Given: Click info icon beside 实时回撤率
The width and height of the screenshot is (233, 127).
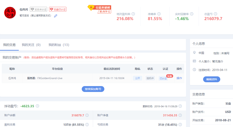Looking at the screenshot, I should click(x=192, y=14).
